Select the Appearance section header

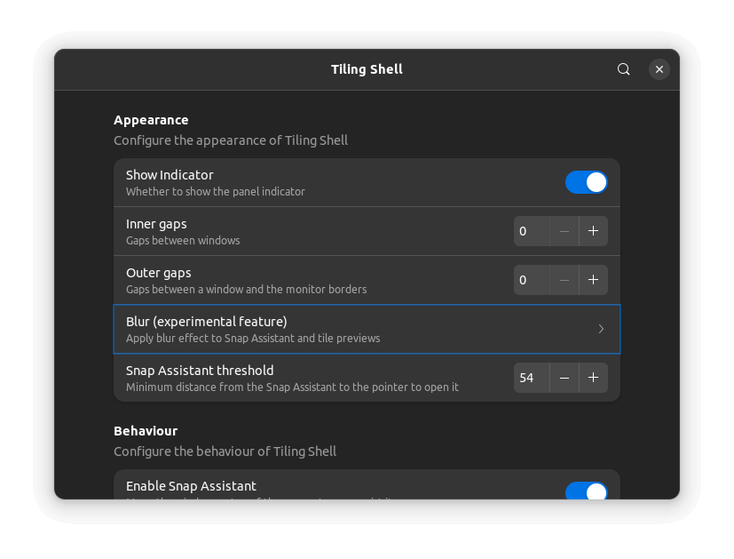[x=151, y=120]
